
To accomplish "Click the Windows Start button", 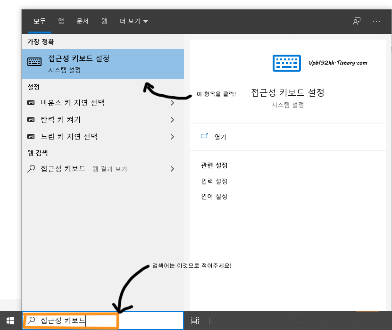I will point(10,321).
